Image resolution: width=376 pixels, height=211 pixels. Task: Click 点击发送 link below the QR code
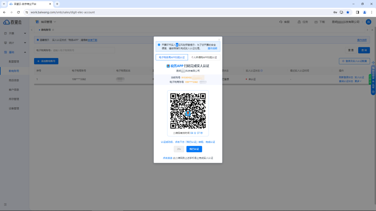167,158
